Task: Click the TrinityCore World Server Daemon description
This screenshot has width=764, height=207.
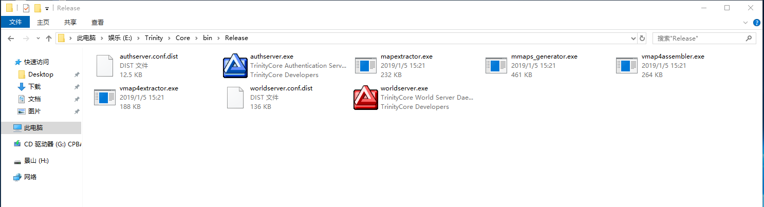Action: tap(427, 98)
